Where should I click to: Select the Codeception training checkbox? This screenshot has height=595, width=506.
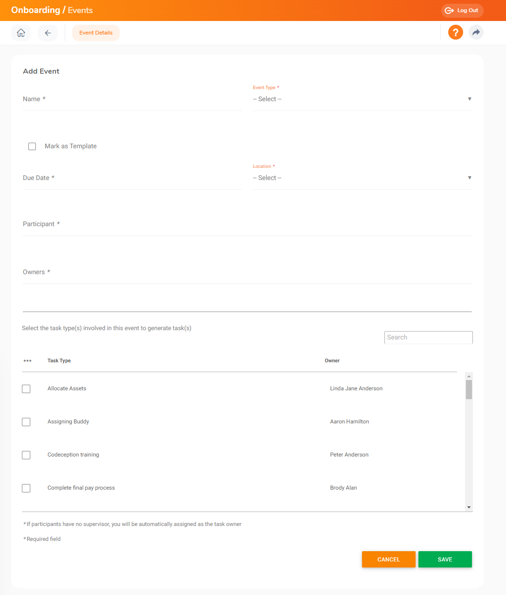(x=26, y=455)
